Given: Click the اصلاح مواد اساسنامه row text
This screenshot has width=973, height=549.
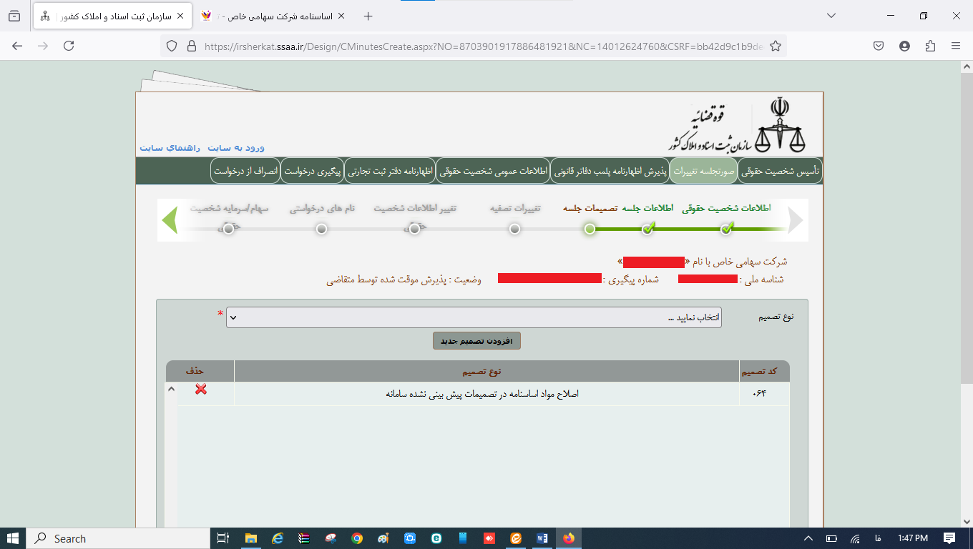Looking at the screenshot, I should 481,394.
